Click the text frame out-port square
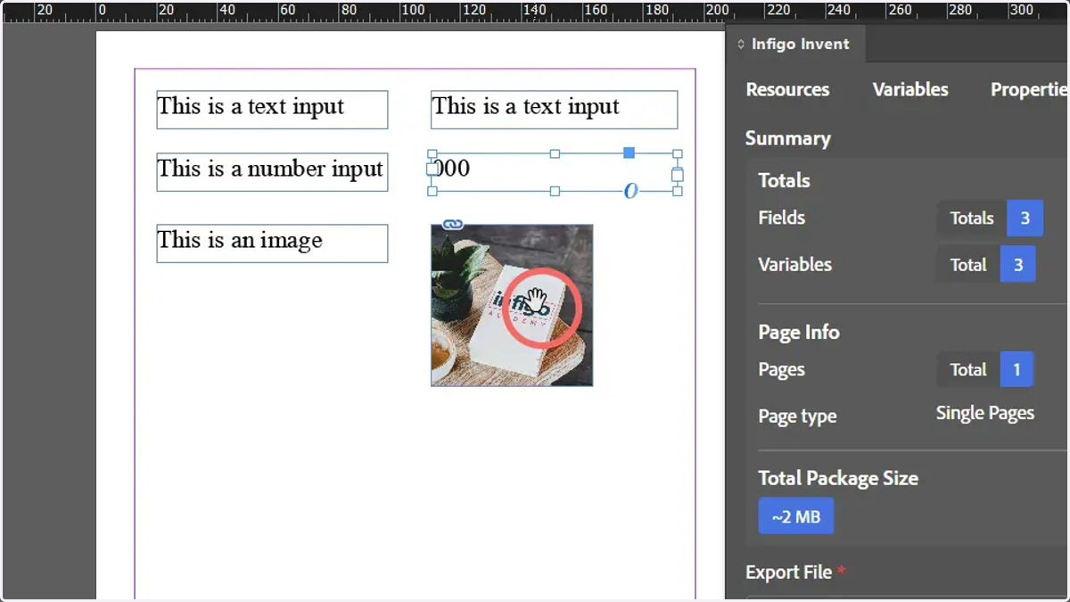1070x602 pixels. (x=678, y=175)
